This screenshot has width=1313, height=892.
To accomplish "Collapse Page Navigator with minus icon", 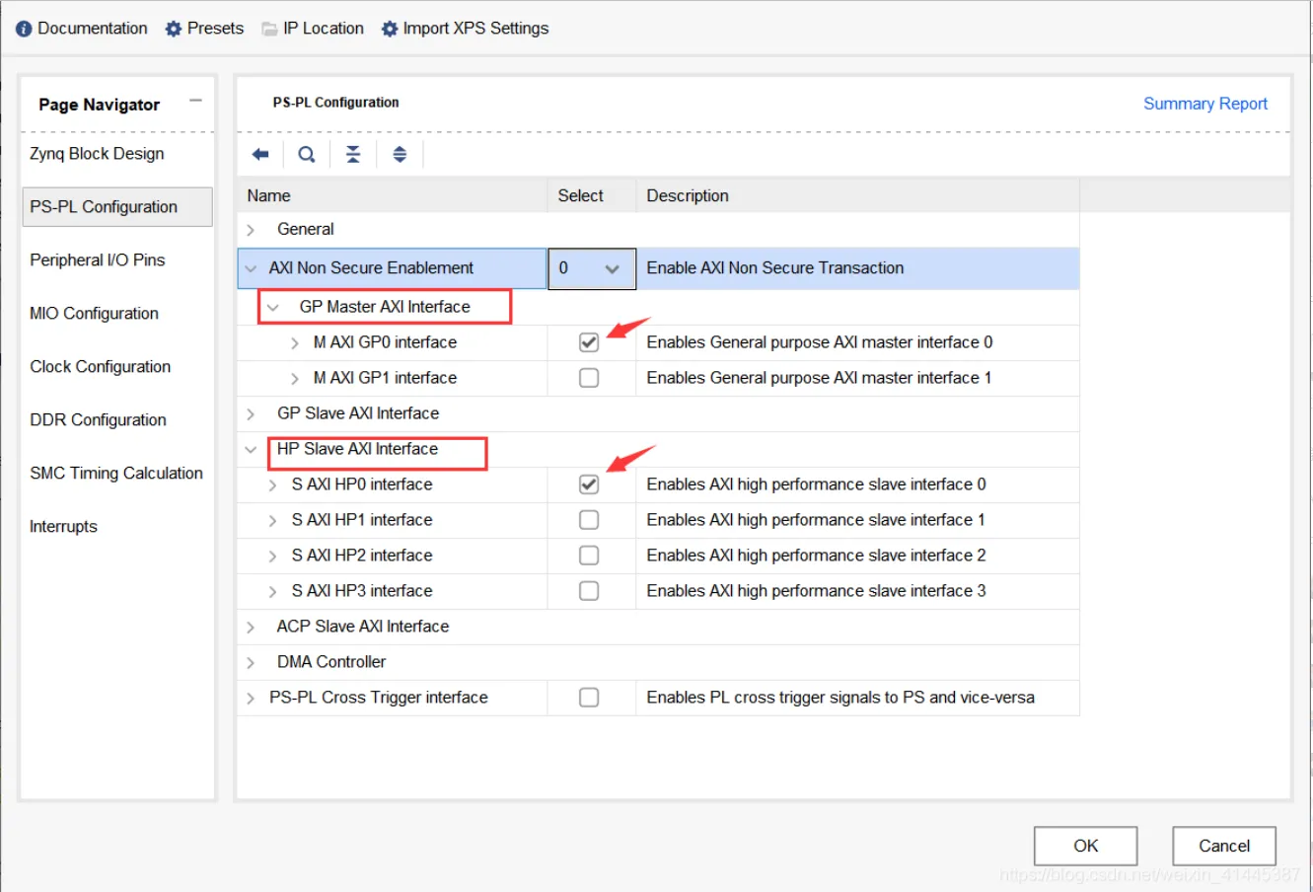I will 195,101.
